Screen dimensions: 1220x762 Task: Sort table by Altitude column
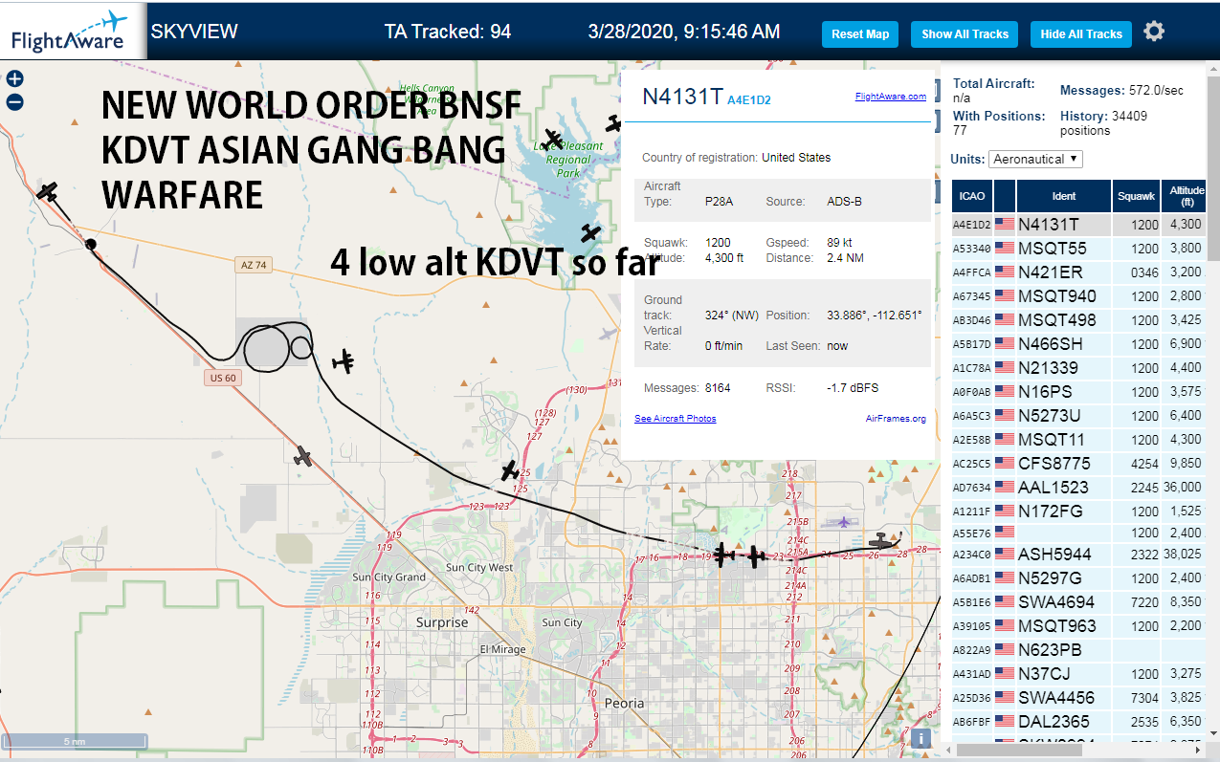click(x=1187, y=196)
